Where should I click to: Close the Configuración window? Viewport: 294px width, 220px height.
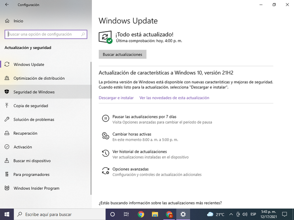click(287, 5)
